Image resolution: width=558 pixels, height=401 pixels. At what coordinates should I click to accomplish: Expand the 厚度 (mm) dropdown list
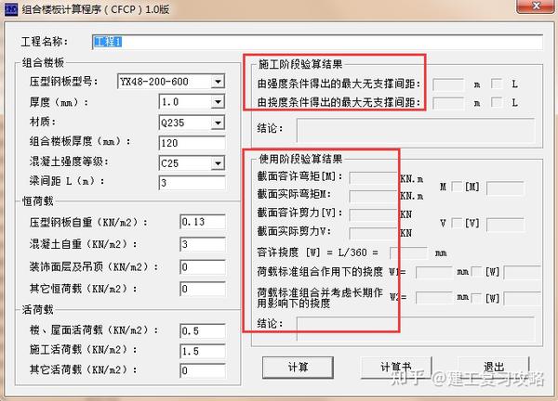click(218, 102)
